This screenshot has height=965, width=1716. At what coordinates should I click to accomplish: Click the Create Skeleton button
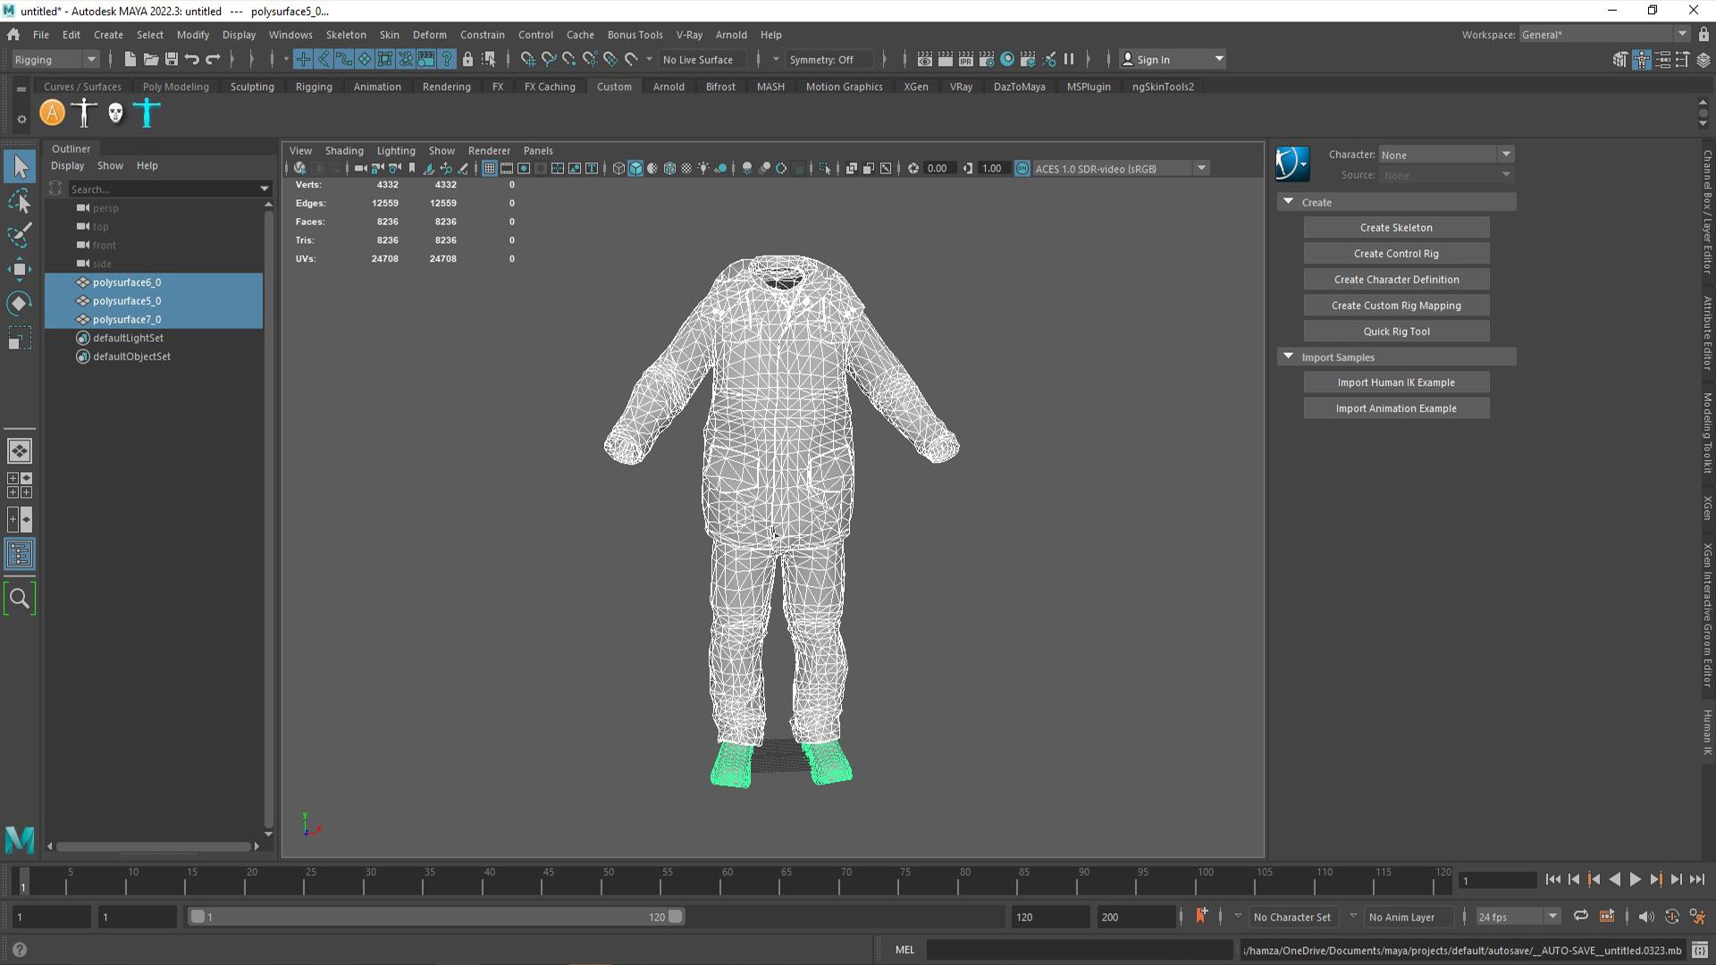(x=1396, y=228)
